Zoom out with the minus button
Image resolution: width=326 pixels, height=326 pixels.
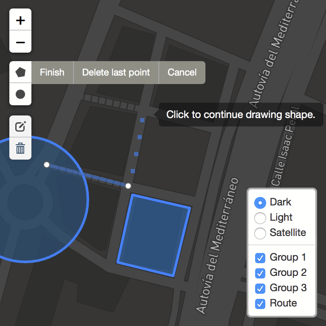(x=20, y=42)
